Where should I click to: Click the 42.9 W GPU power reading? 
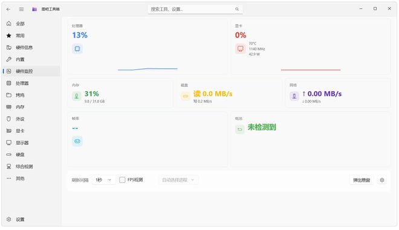pos(255,54)
